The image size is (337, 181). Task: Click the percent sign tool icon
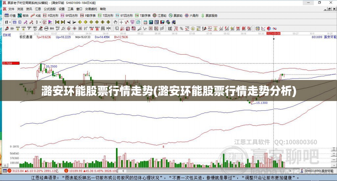point(182,29)
